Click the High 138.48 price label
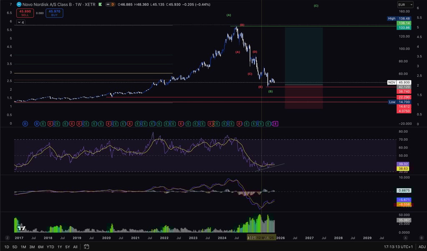Viewport: 427px width, 251px height. [x=399, y=18]
